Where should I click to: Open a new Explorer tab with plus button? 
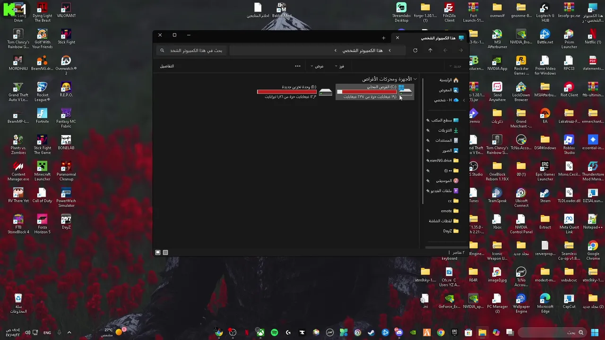pyautogui.click(x=383, y=38)
